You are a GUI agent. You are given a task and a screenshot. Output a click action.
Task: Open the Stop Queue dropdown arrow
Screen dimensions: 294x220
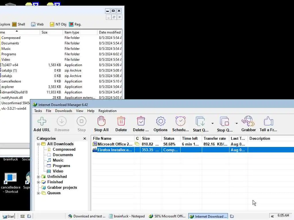click(237, 123)
